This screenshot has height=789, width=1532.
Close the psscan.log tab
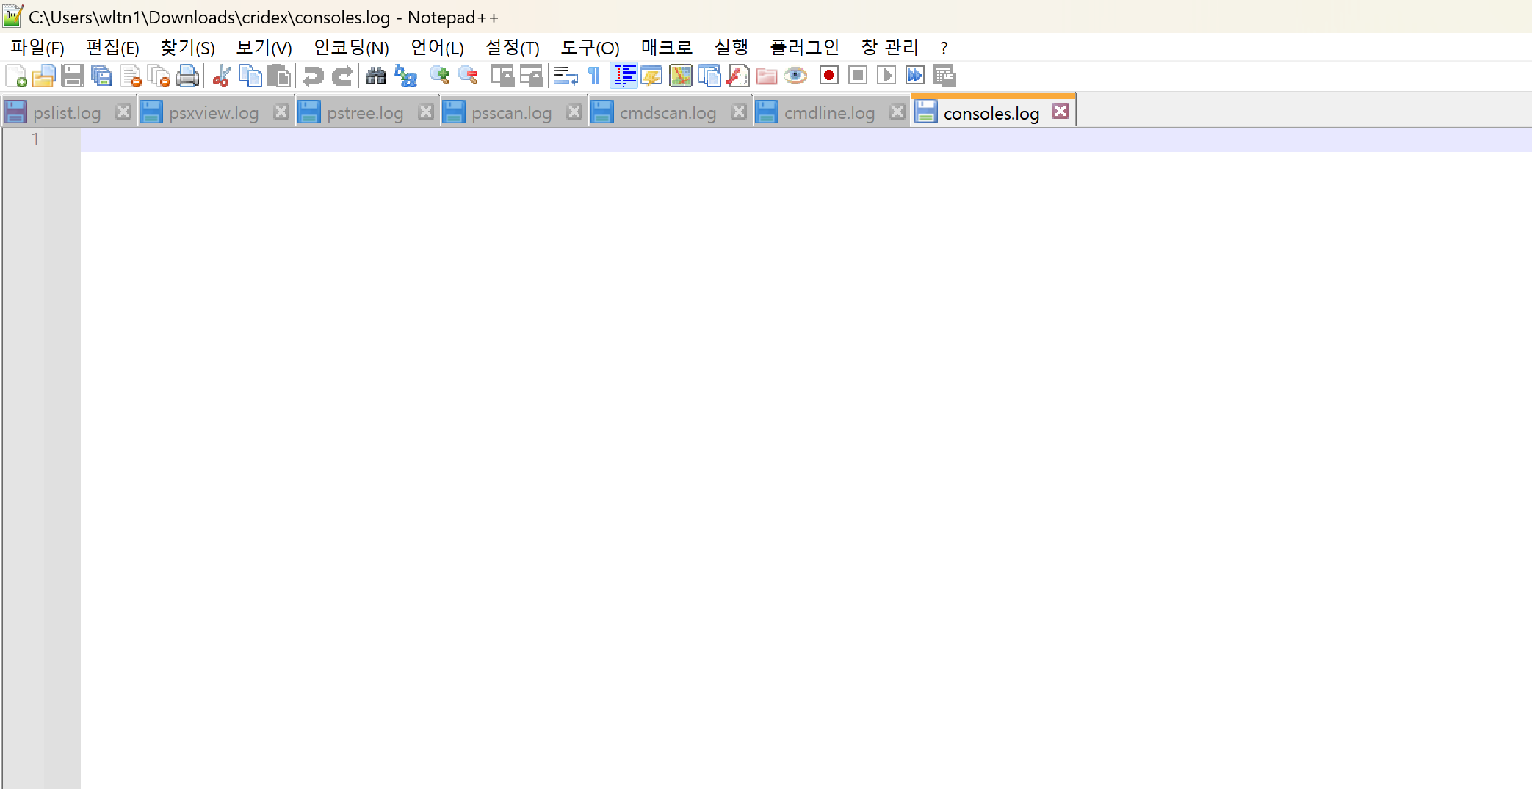[574, 112]
